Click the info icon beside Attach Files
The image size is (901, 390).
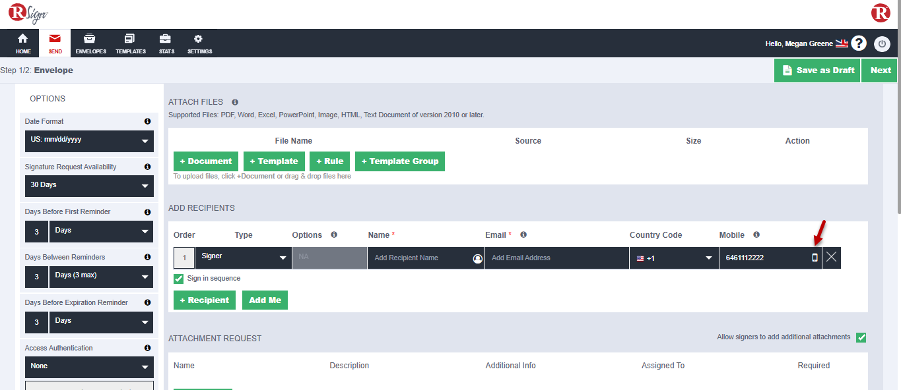coord(235,102)
